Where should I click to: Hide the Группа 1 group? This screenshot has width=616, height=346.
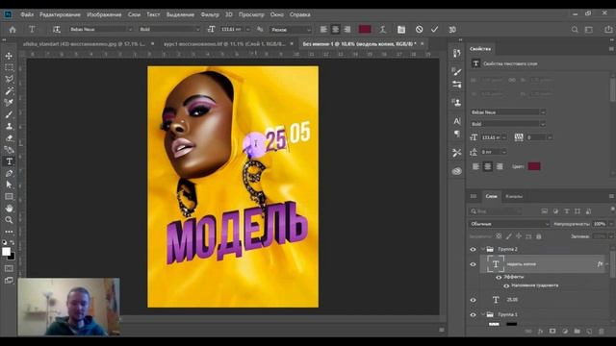point(473,314)
